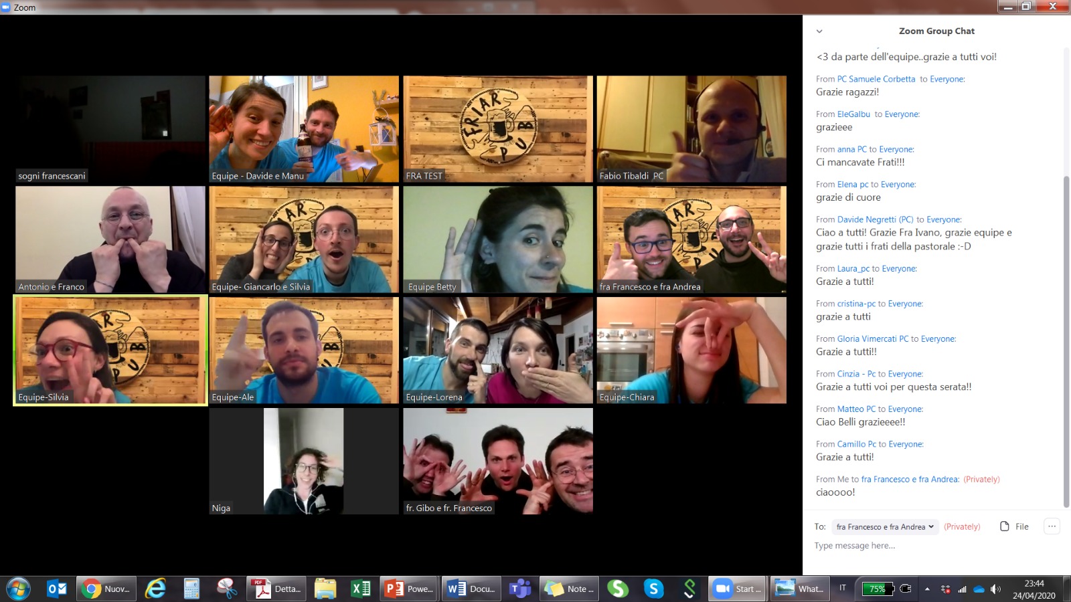Click the IT language indicator
1071x602 pixels.
click(x=843, y=588)
